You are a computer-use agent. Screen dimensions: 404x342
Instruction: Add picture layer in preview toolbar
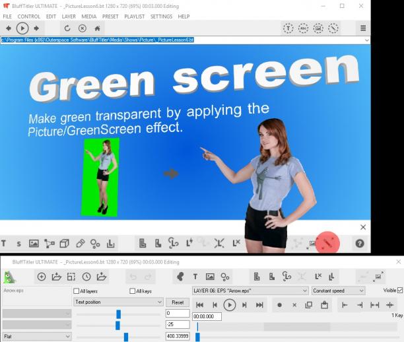(x=34, y=243)
